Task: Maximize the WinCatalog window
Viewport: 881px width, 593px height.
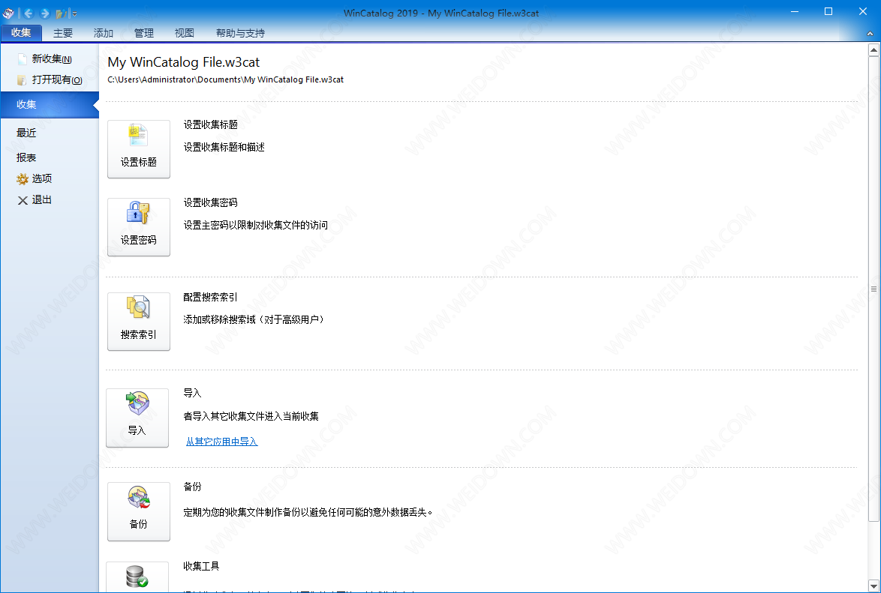Action: pyautogui.click(x=828, y=12)
